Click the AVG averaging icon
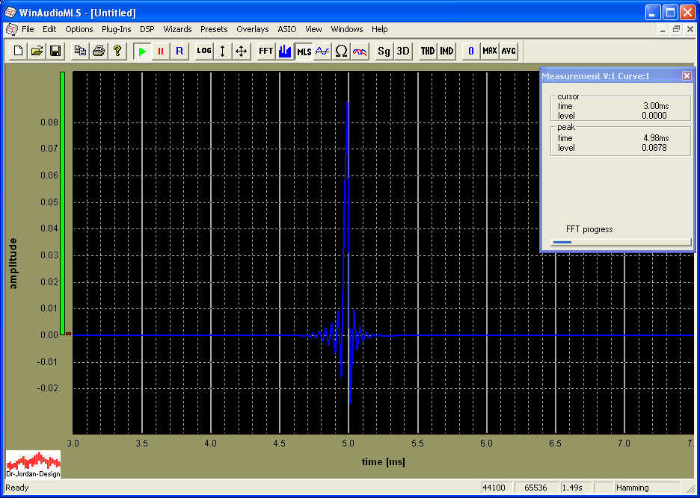The height and width of the screenshot is (498, 700). click(x=509, y=51)
